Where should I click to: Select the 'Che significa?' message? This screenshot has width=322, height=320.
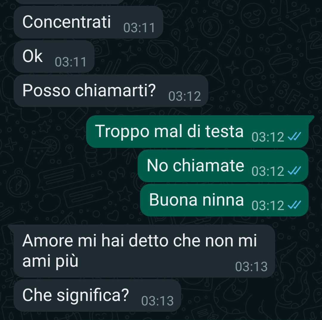pyautogui.click(x=97, y=296)
